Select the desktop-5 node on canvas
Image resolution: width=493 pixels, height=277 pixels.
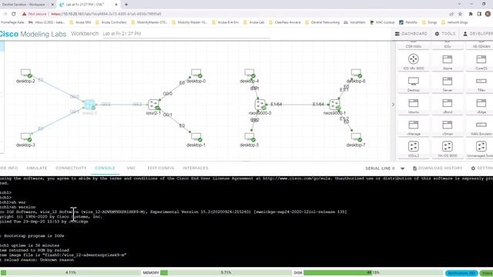[250, 137]
